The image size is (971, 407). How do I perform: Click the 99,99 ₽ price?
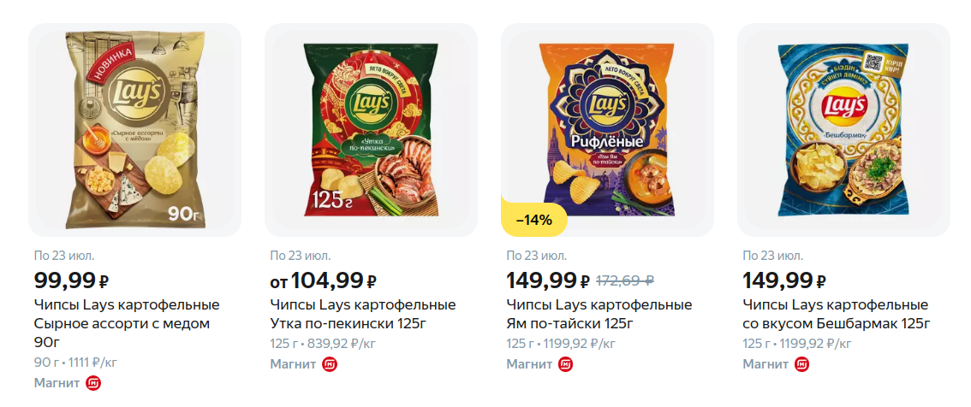click(x=71, y=280)
